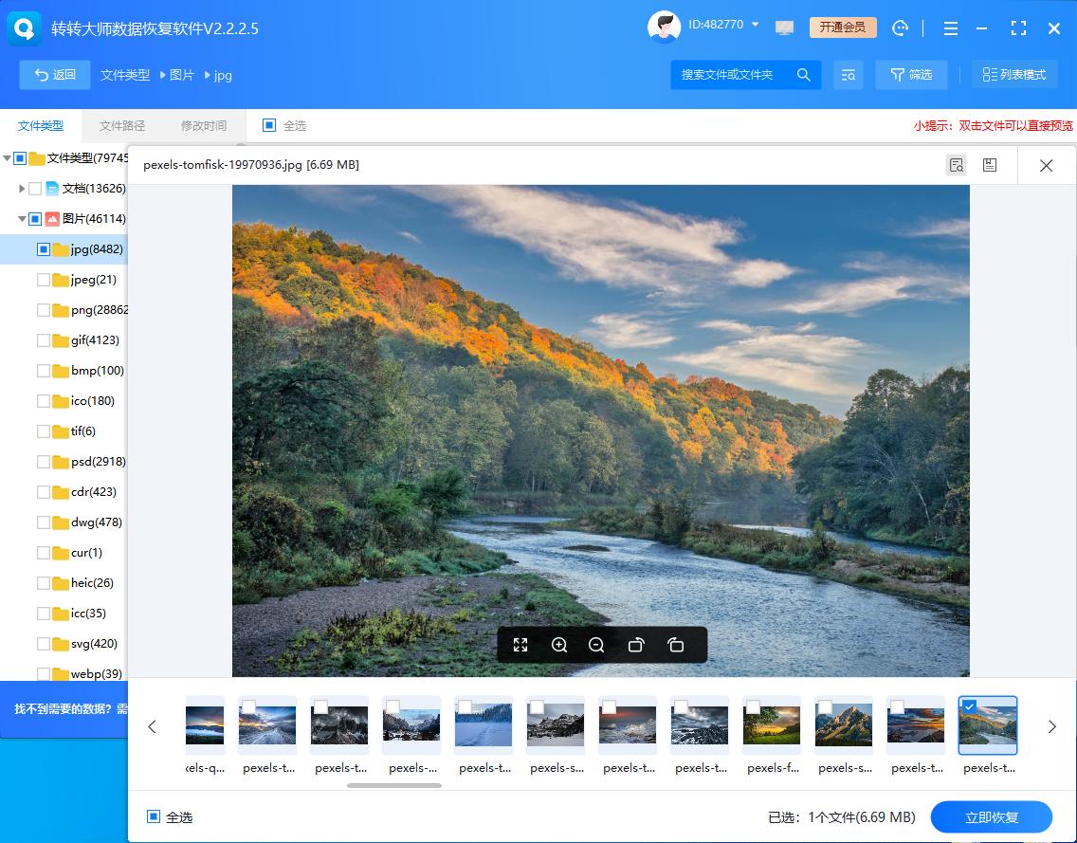
Task: Open the sort options icon beside search
Action: click(x=849, y=74)
